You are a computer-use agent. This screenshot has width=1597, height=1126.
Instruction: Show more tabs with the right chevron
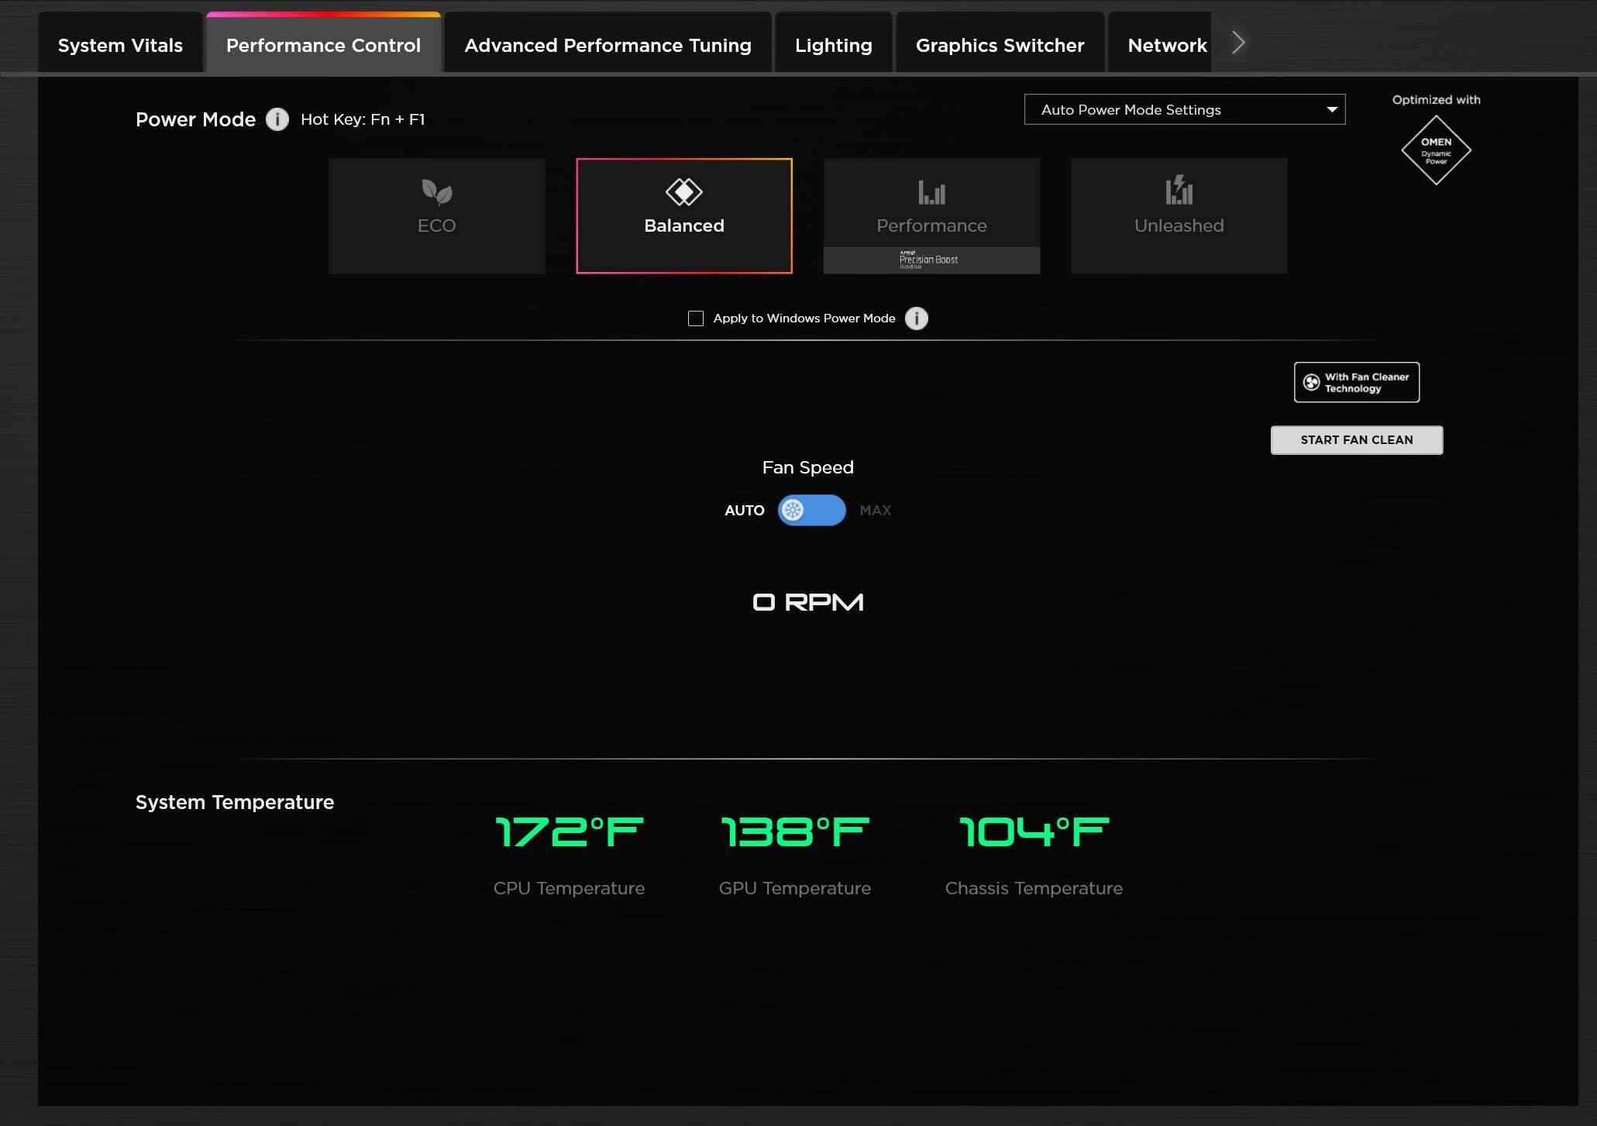point(1237,43)
